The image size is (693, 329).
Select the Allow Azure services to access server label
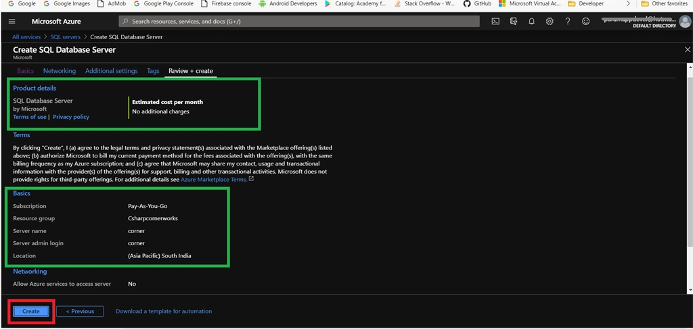pos(62,284)
